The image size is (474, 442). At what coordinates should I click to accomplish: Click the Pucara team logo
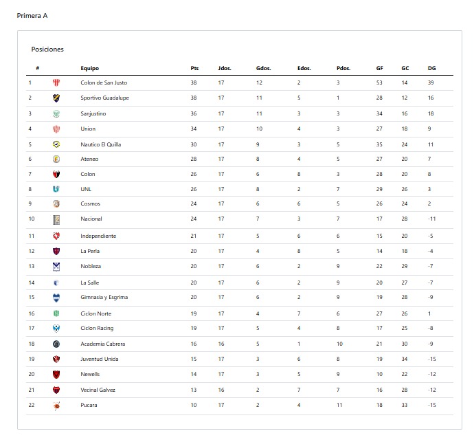[56, 406]
